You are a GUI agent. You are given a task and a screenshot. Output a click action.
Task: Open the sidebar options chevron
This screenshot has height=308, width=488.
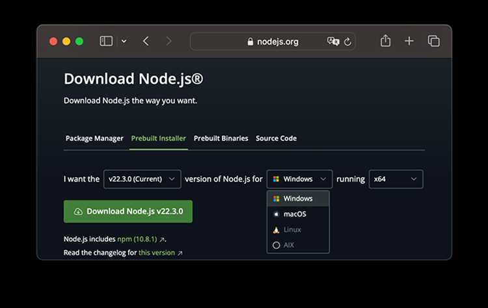coord(124,42)
